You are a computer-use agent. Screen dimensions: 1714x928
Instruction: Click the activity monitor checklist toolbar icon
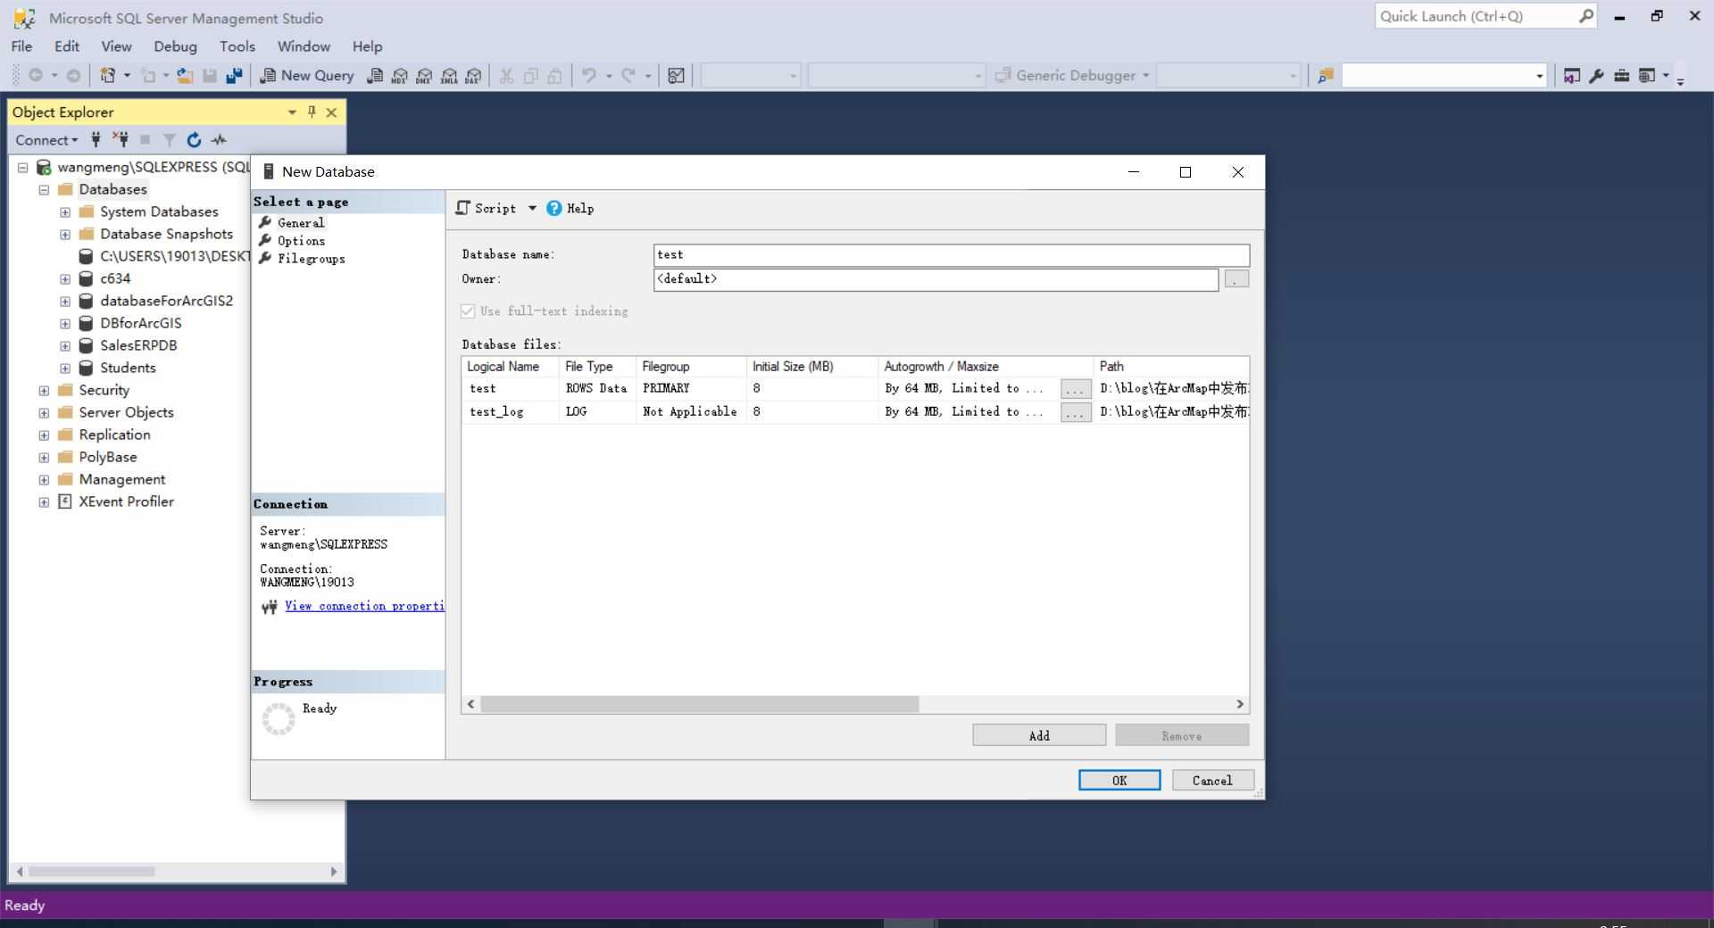pyautogui.click(x=676, y=76)
